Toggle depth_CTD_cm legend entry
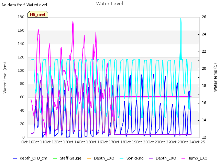Image resolution: width=220 pixels, height=165 pixels. 30,158
